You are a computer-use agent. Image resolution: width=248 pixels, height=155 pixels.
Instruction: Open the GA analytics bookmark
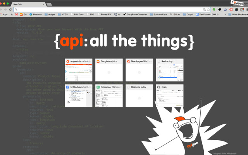point(23,14)
